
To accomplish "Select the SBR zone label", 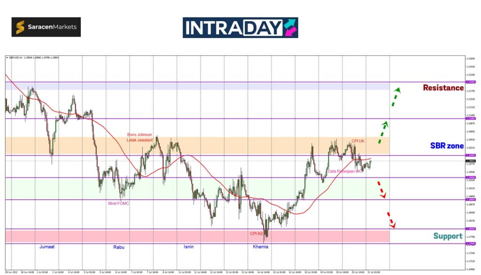I will [447, 146].
